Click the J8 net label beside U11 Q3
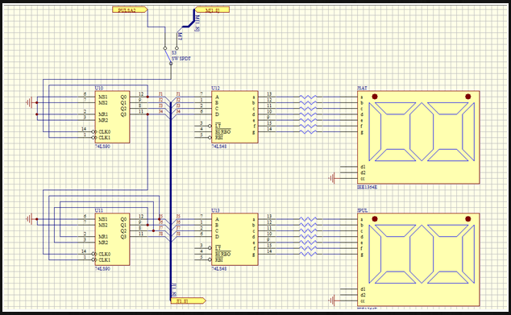This screenshot has height=315, width=511. point(160,234)
